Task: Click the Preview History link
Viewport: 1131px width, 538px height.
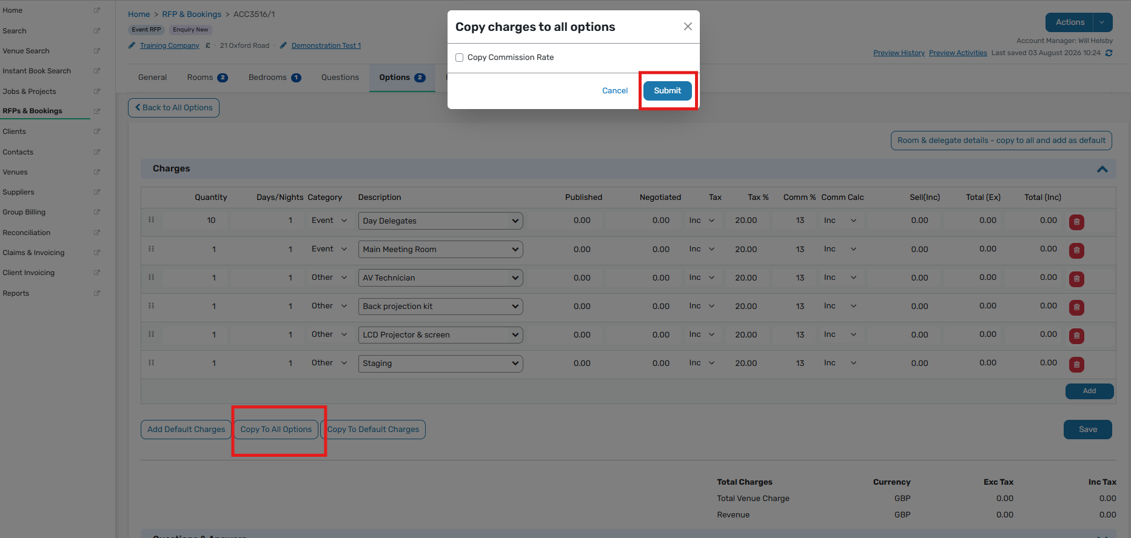Action: (899, 53)
